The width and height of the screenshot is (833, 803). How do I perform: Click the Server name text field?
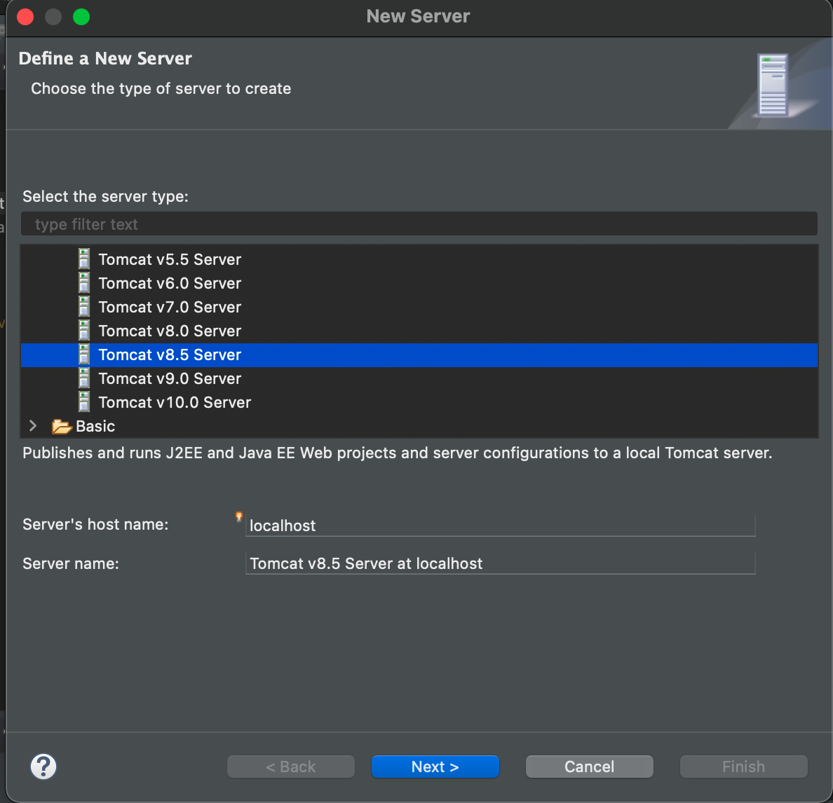coord(500,563)
